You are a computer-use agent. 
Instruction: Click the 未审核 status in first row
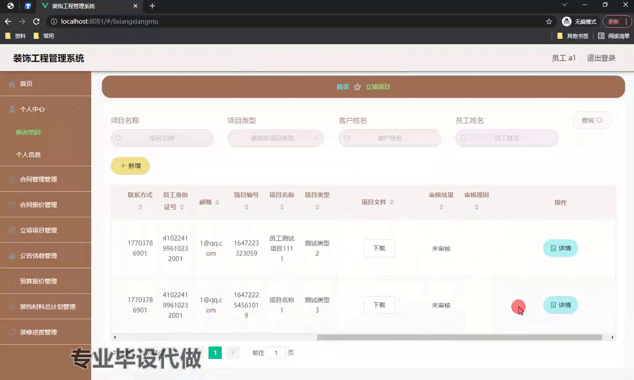coord(441,248)
